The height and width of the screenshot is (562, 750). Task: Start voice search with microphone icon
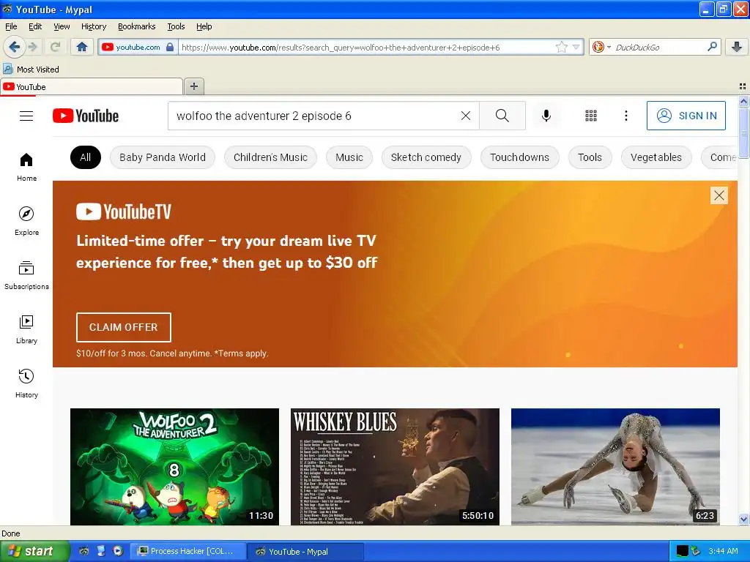(x=546, y=116)
